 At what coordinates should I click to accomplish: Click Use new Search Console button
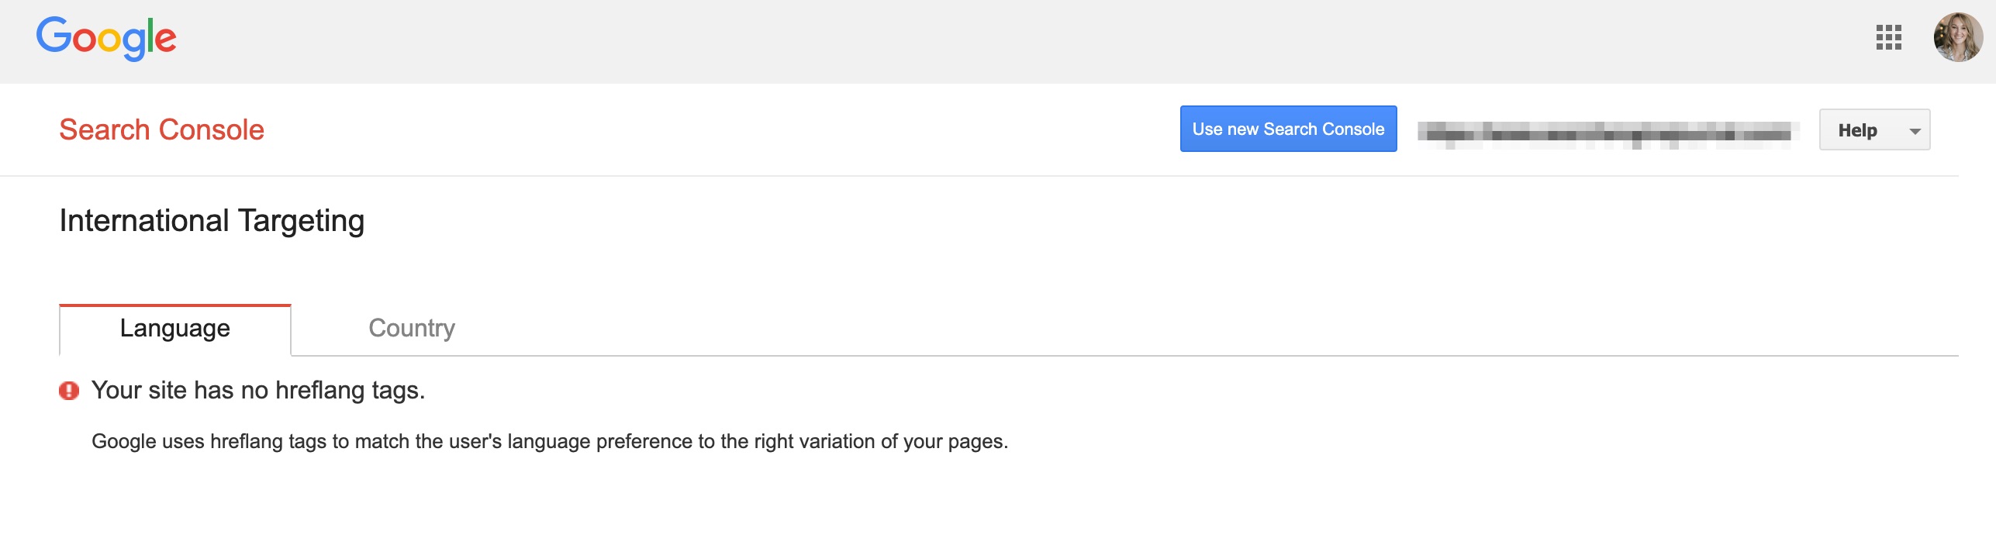pyautogui.click(x=1288, y=129)
